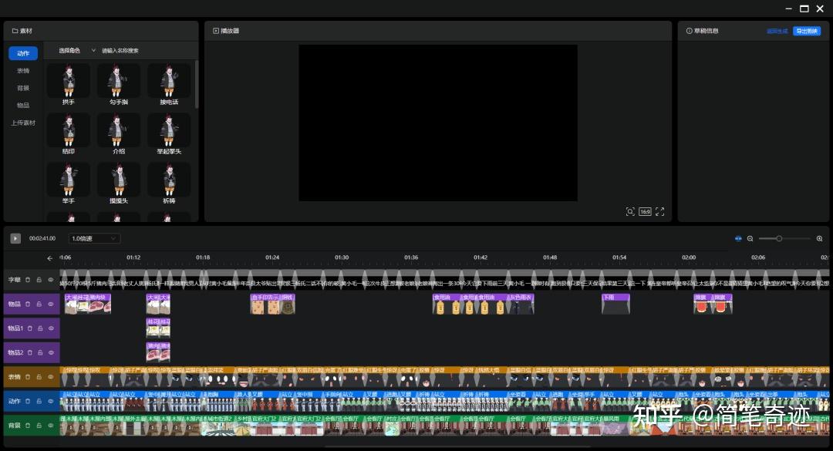The height and width of the screenshot is (451, 833).
Task: Switch to the 动作 asset tab
Action: [x=23, y=53]
